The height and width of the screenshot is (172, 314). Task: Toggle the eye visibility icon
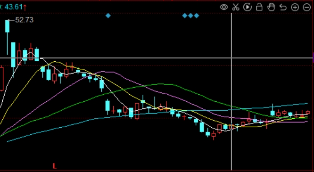[223, 8]
